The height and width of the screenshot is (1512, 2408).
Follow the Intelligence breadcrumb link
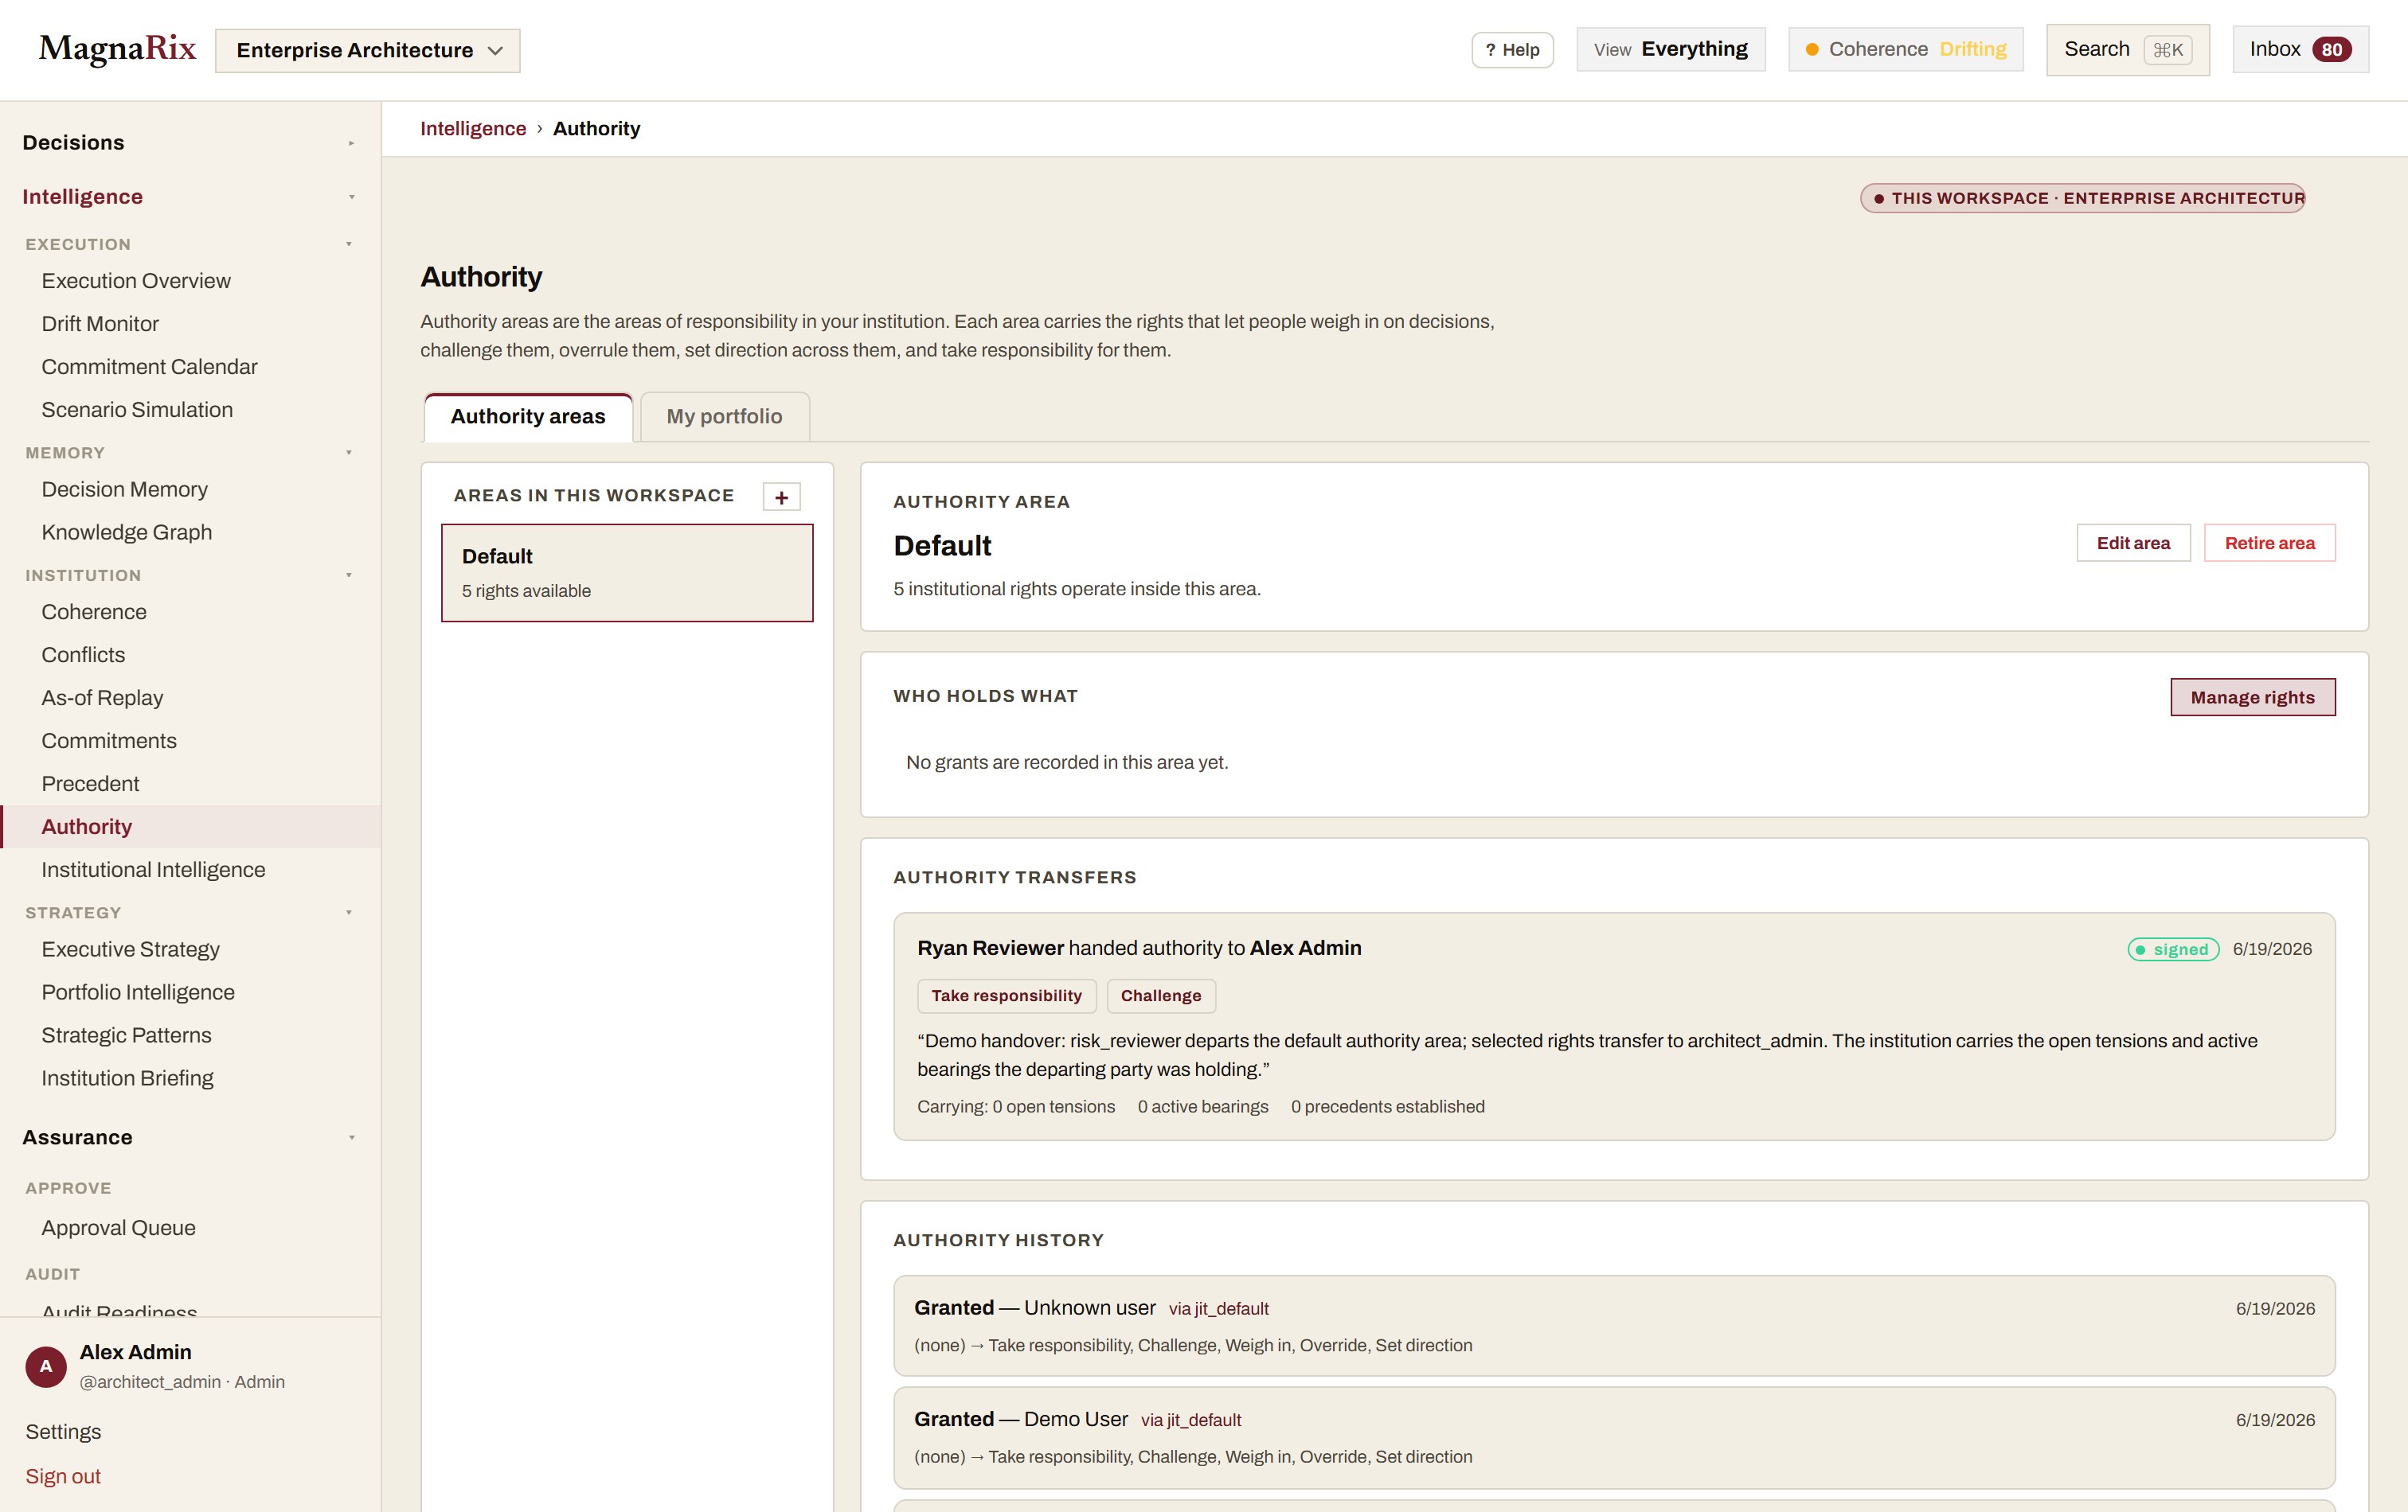pos(473,129)
